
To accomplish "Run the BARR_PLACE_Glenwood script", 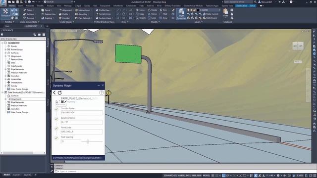I will pyautogui.click(x=57, y=101).
